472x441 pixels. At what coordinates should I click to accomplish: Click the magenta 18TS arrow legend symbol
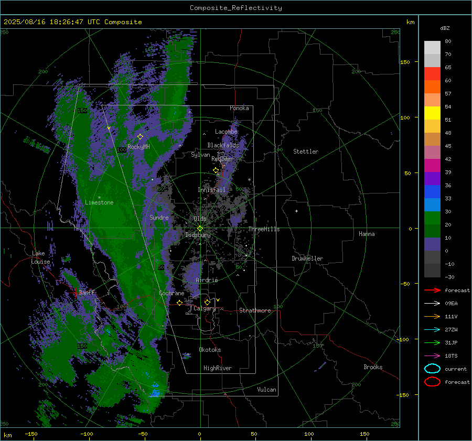[432, 356]
